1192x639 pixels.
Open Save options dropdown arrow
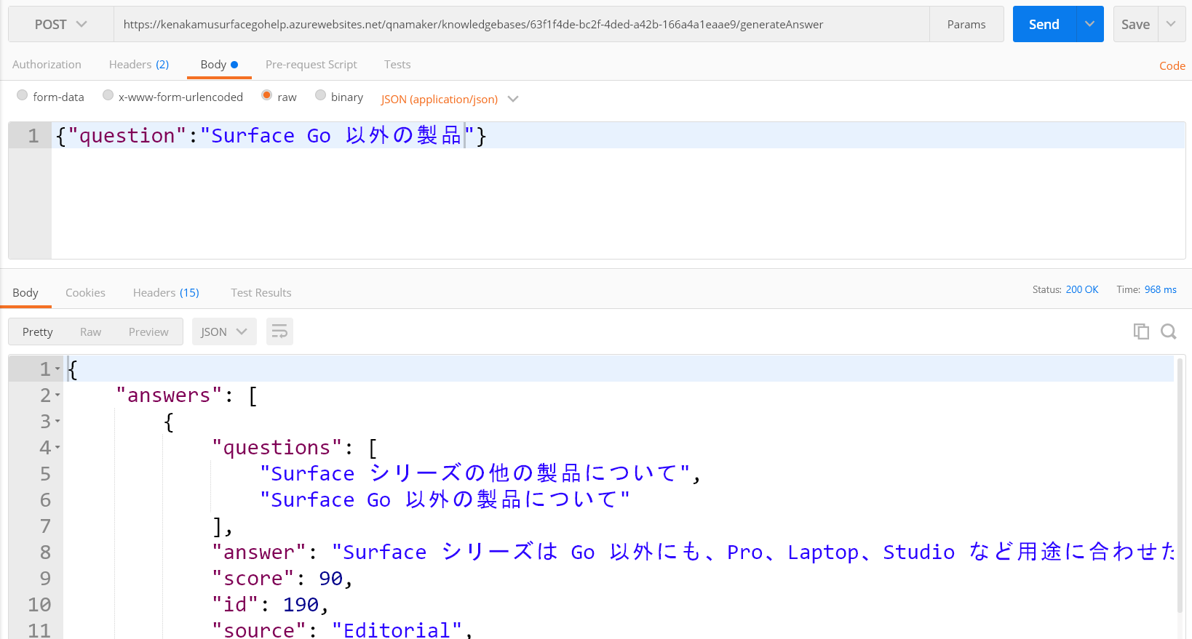(x=1171, y=24)
